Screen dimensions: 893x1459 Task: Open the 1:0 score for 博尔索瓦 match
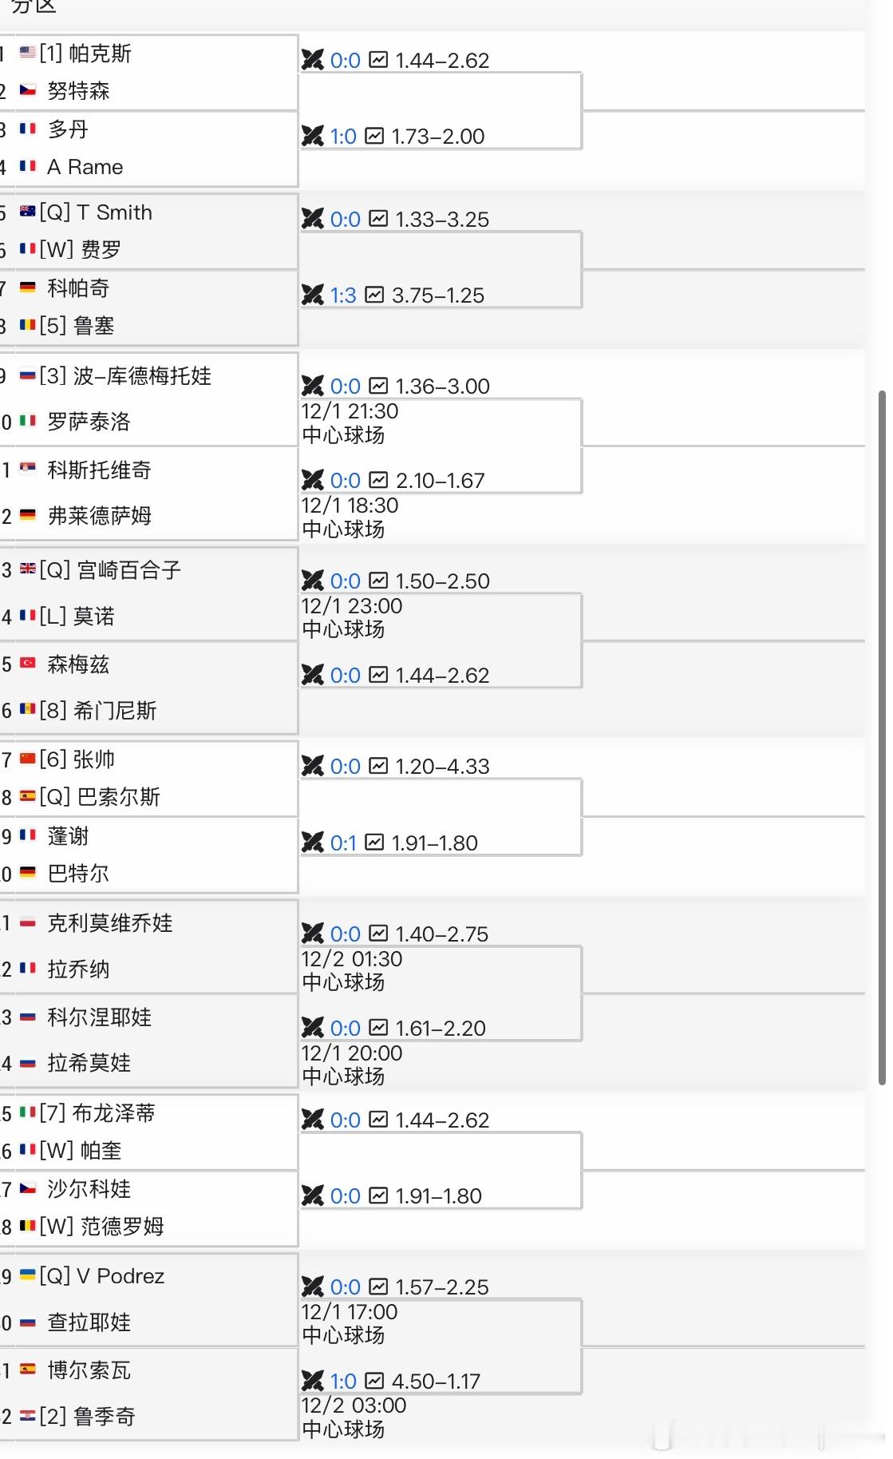pyautogui.click(x=343, y=1380)
